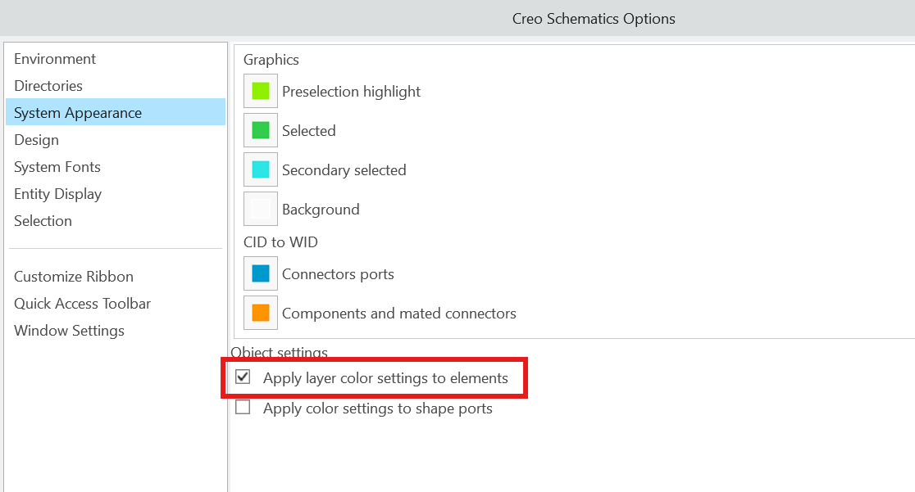Enable Apply color settings to shape ports
915x492 pixels.
[243, 407]
